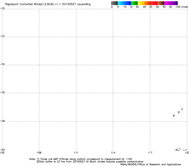
Task: Click the lowest small island outline near 17.6S
Action: [x=174, y=116]
